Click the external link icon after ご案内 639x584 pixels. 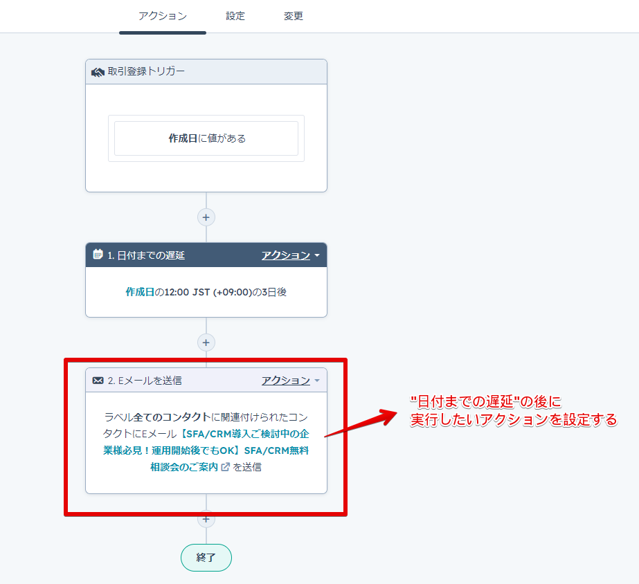point(226,466)
